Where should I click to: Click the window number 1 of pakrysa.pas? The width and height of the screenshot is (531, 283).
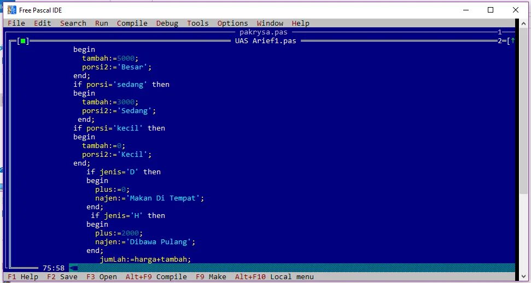click(499, 32)
